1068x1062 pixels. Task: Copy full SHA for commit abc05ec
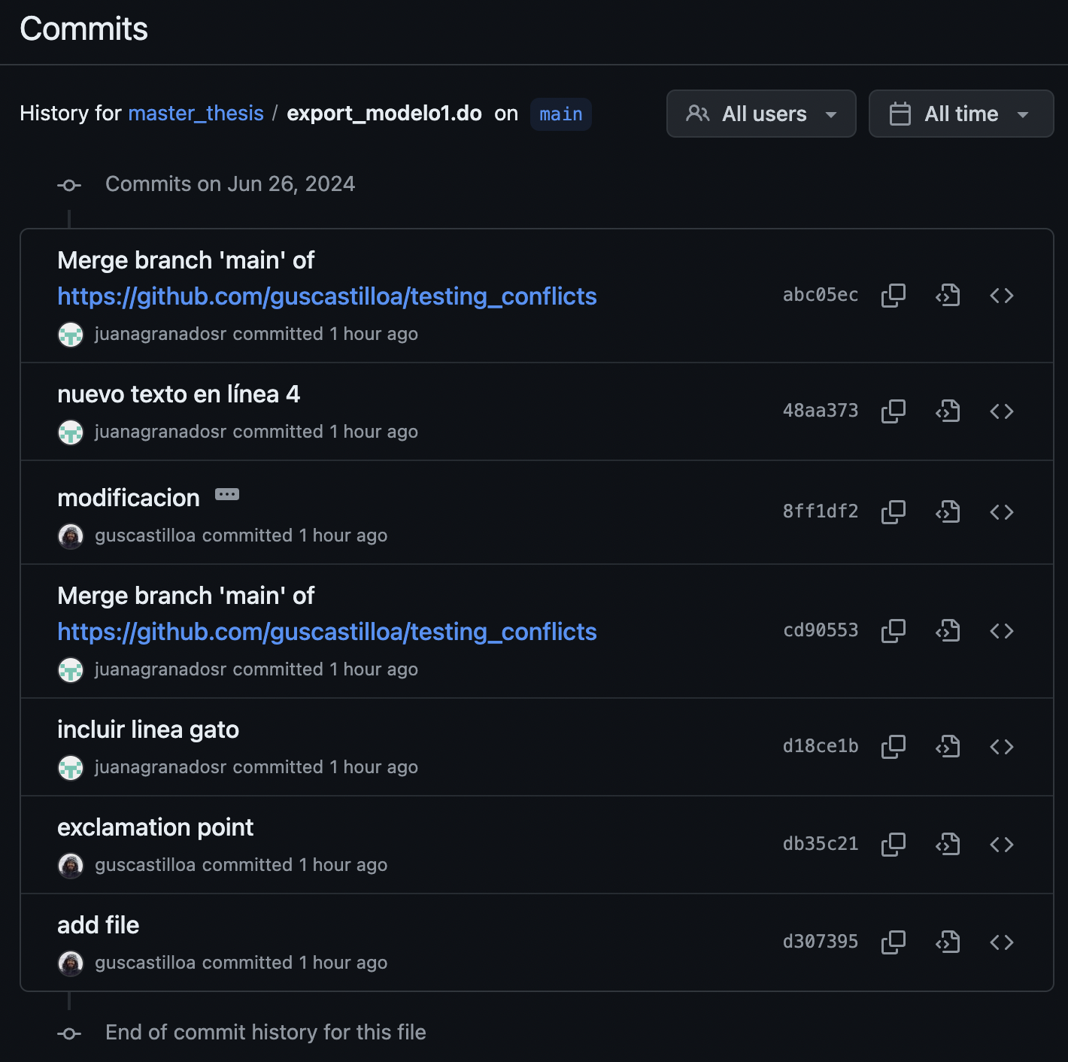coord(893,296)
